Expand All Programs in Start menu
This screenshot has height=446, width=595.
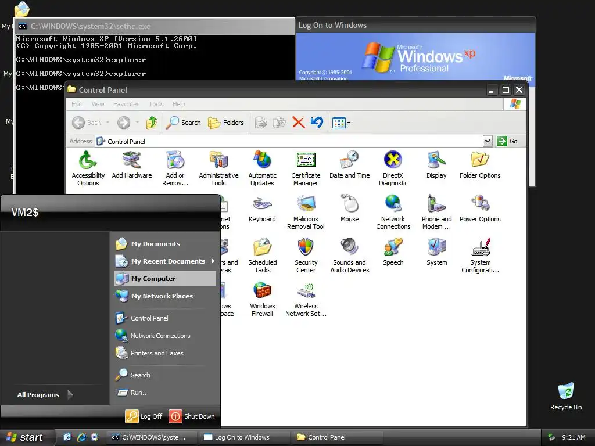pos(45,395)
